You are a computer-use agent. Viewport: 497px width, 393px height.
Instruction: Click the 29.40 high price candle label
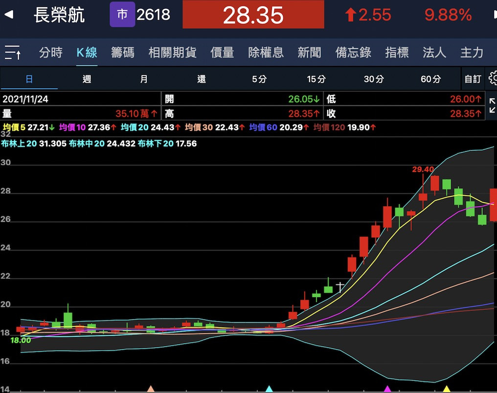pyautogui.click(x=423, y=169)
